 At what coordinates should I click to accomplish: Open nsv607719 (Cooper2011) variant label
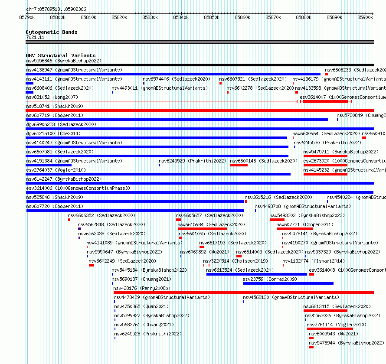(x=55, y=115)
